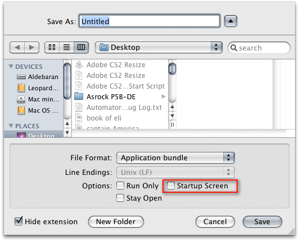Click the New Folder button
Image resolution: width=299 pixels, height=241 pixels.
(116, 221)
